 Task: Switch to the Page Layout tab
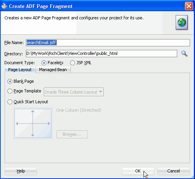click(20, 70)
